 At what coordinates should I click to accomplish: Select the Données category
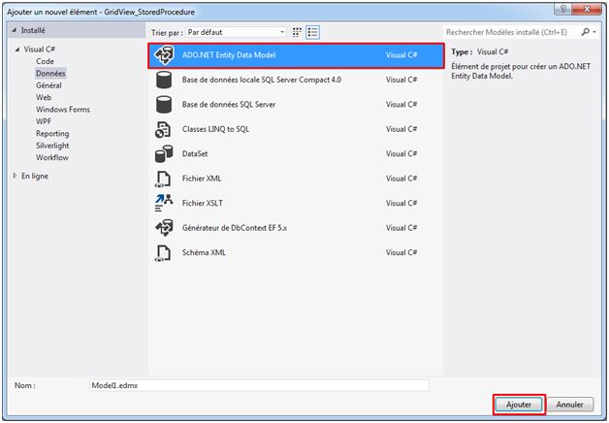point(50,74)
